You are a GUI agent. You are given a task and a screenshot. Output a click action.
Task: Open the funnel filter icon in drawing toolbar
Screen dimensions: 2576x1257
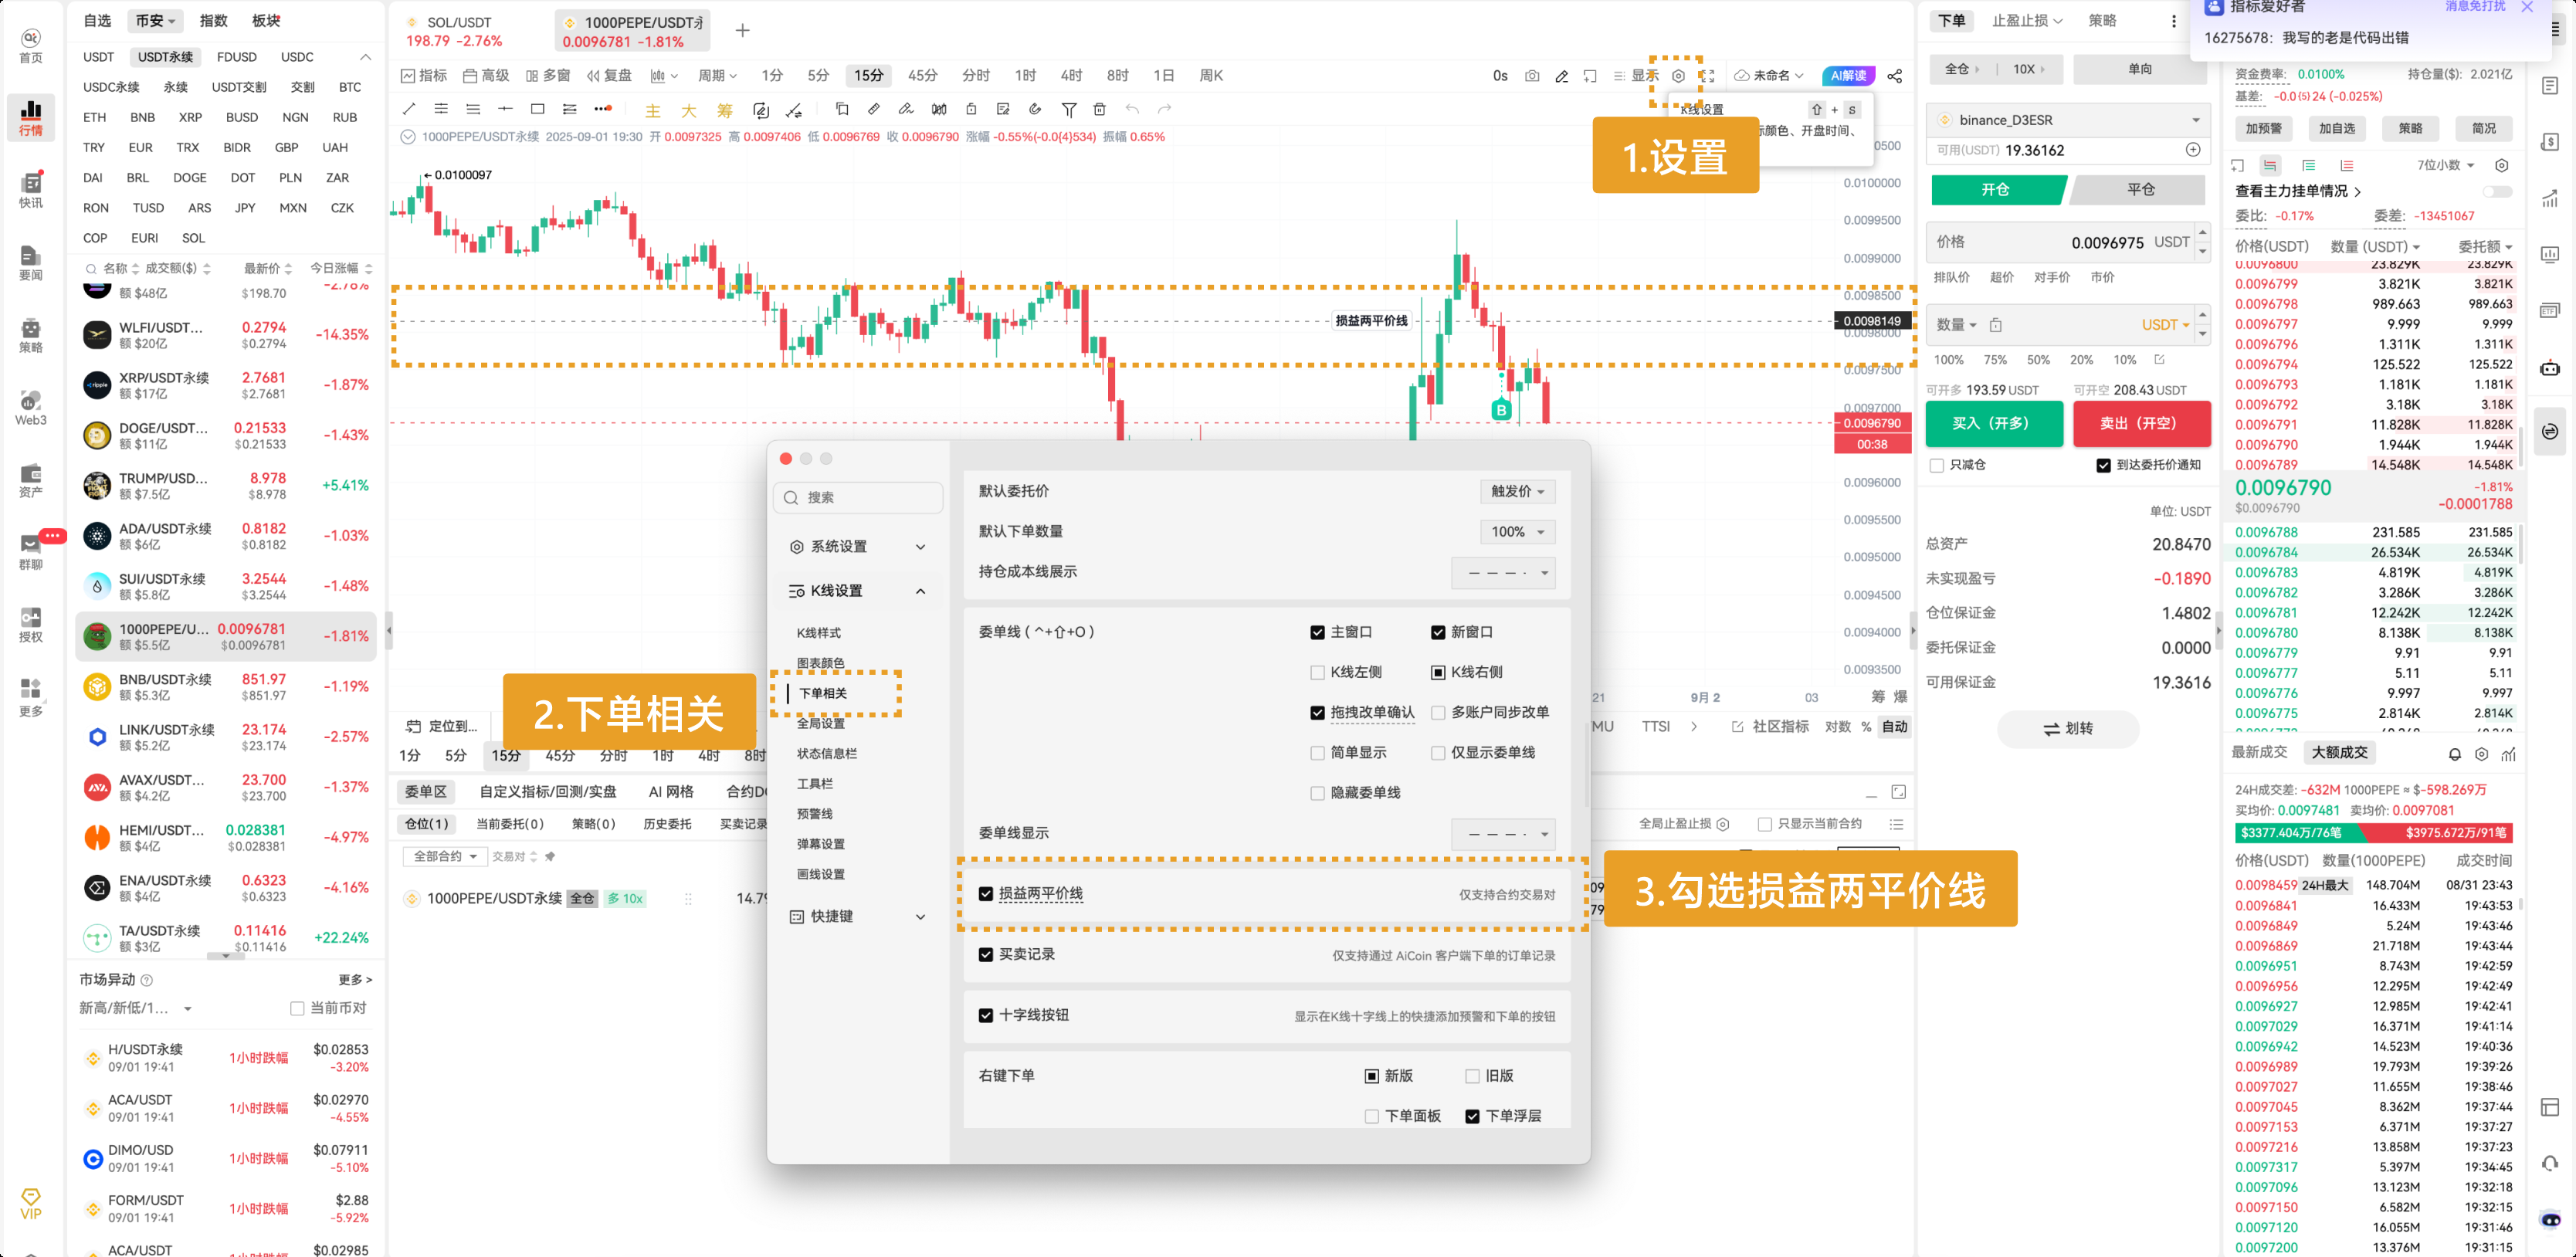(x=1068, y=109)
